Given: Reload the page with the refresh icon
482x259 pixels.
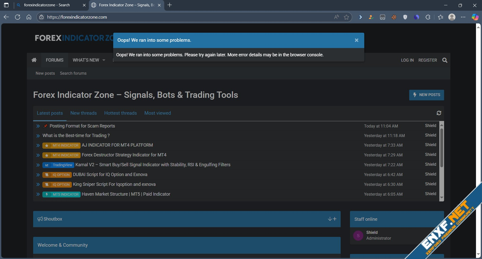Looking at the screenshot, I should click(18, 17).
